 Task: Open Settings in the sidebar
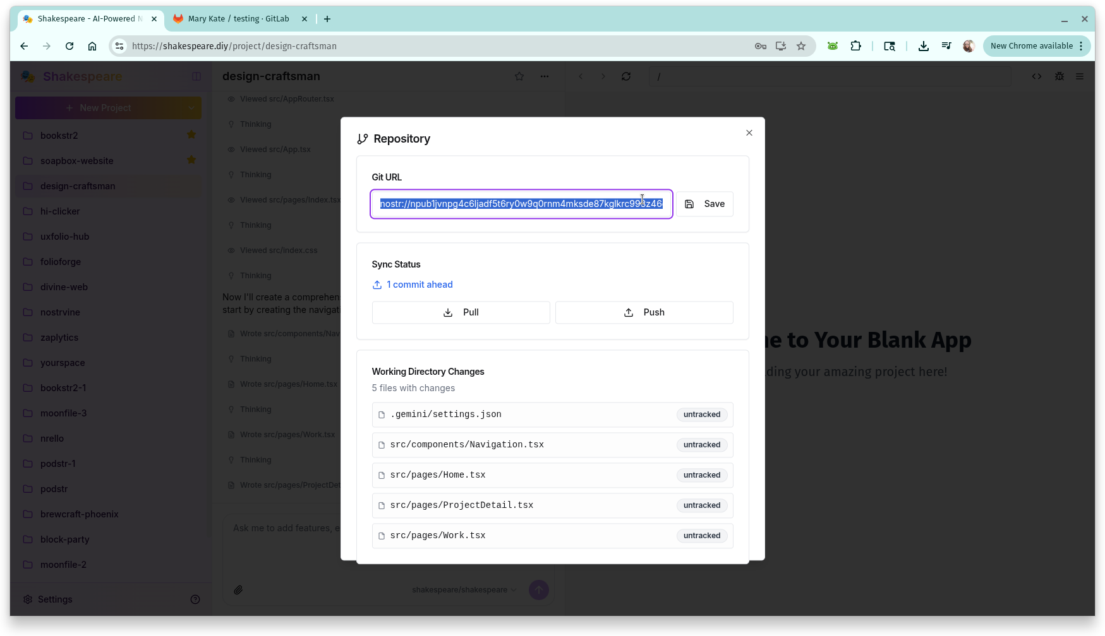click(55, 599)
